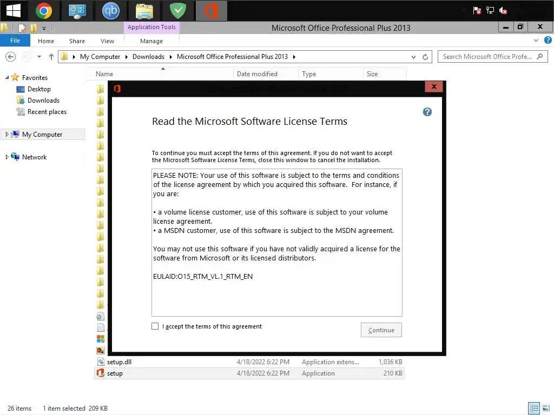Click the Properties quick access icon

pyautogui.click(x=22, y=28)
